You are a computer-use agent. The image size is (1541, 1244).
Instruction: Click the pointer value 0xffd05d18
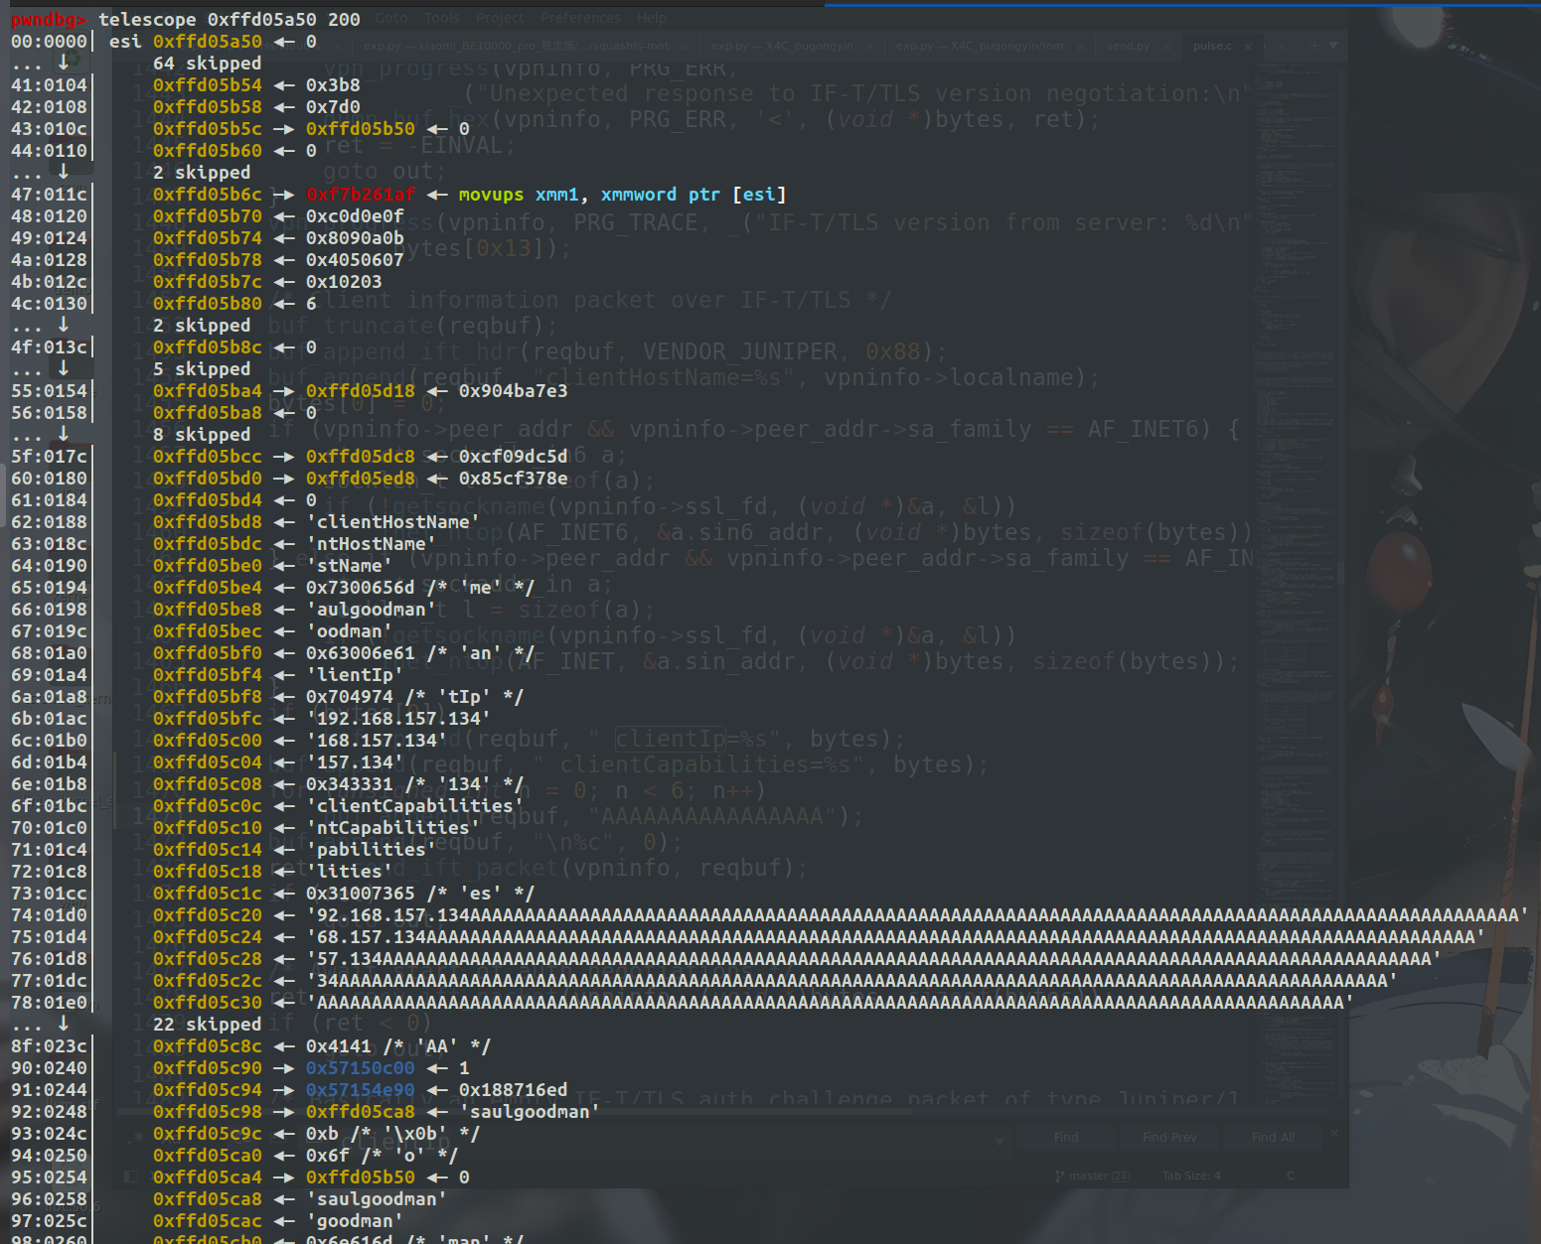click(361, 391)
